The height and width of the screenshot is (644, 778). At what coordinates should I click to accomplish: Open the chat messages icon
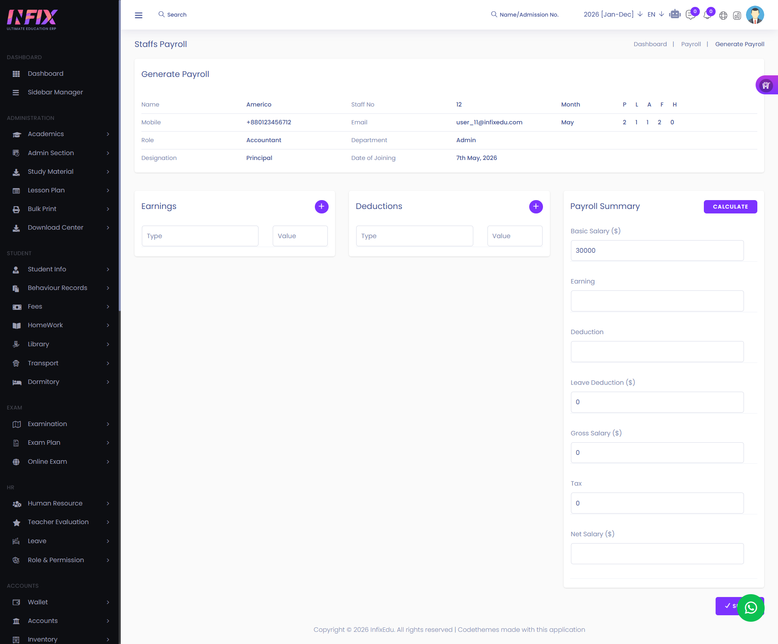(x=690, y=15)
